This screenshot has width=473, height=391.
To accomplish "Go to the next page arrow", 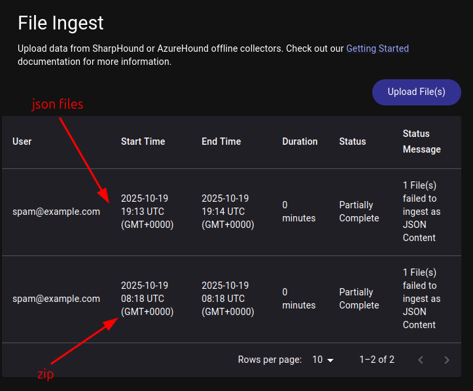I will pyautogui.click(x=447, y=360).
